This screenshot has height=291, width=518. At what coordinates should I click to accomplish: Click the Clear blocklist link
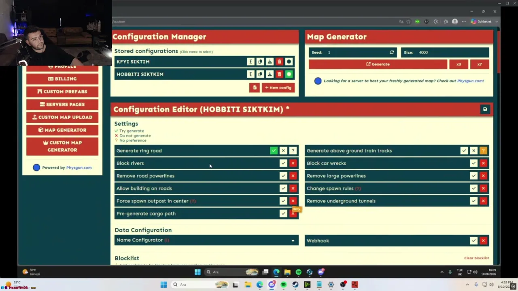476,258
